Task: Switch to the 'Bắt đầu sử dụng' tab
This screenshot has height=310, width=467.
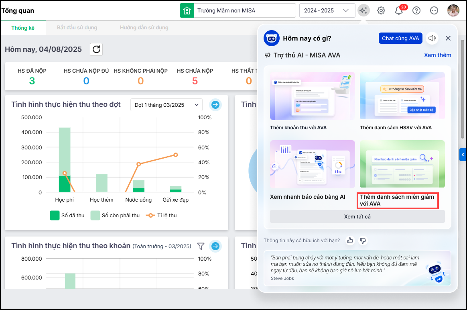Action: click(77, 28)
